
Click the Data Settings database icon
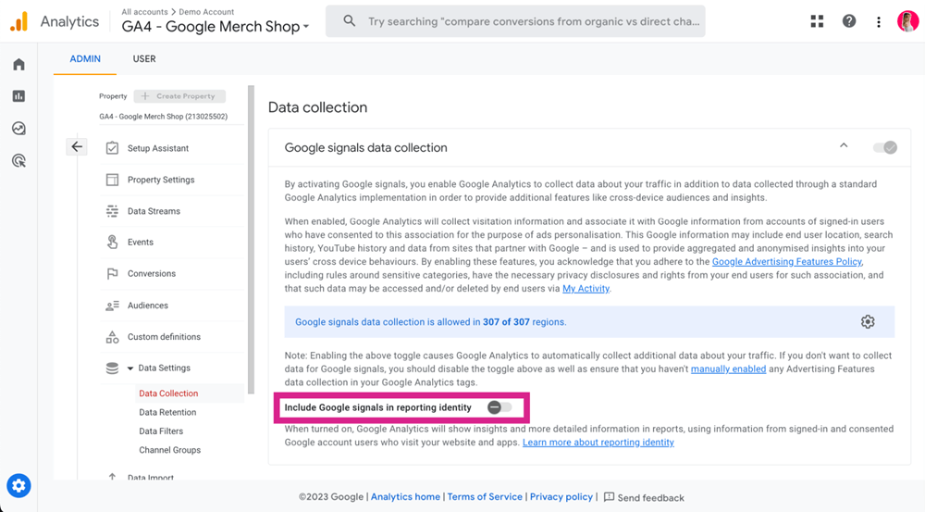(112, 368)
